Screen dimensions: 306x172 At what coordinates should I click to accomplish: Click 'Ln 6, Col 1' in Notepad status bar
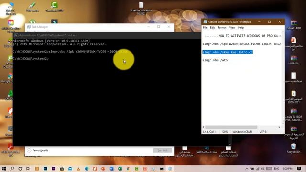[x=209, y=132]
